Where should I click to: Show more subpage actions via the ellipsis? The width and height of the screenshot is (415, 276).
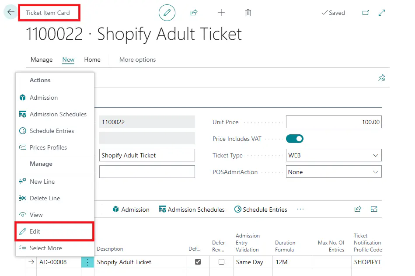click(x=300, y=210)
